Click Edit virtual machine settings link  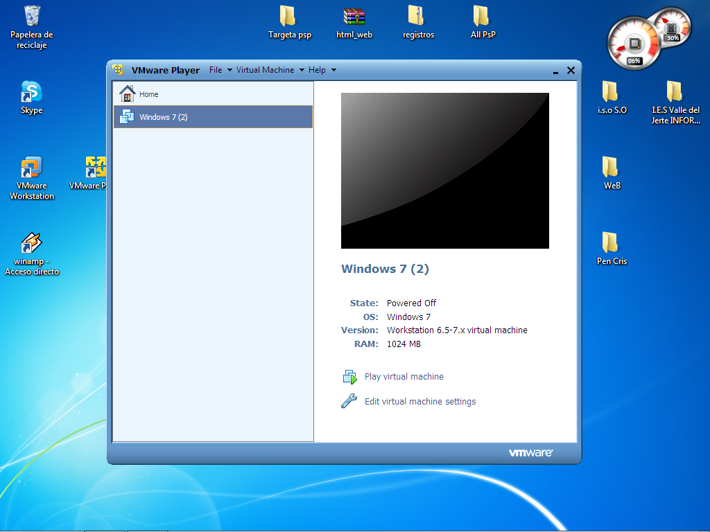(420, 402)
